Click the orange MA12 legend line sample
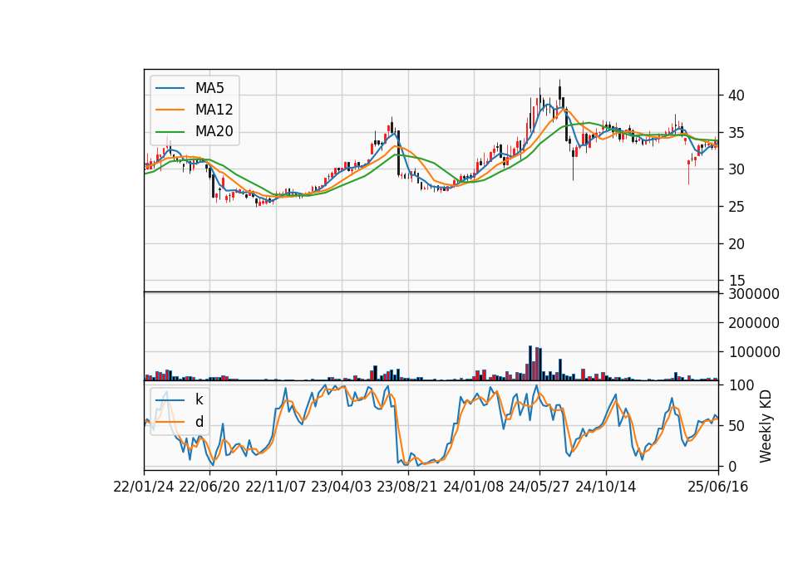The width and height of the screenshot is (798, 573). coord(170,110)
